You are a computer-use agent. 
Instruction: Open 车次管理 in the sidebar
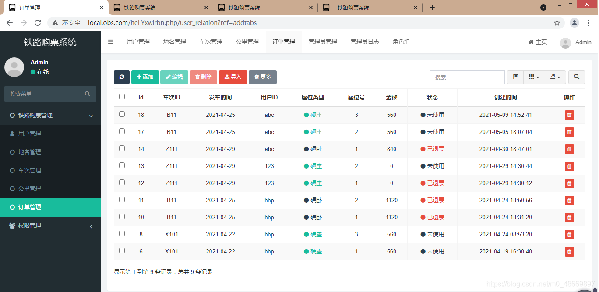(x=50, y=170)
